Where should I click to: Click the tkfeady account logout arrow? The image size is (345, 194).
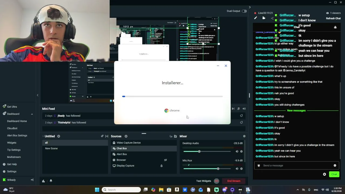32,180
